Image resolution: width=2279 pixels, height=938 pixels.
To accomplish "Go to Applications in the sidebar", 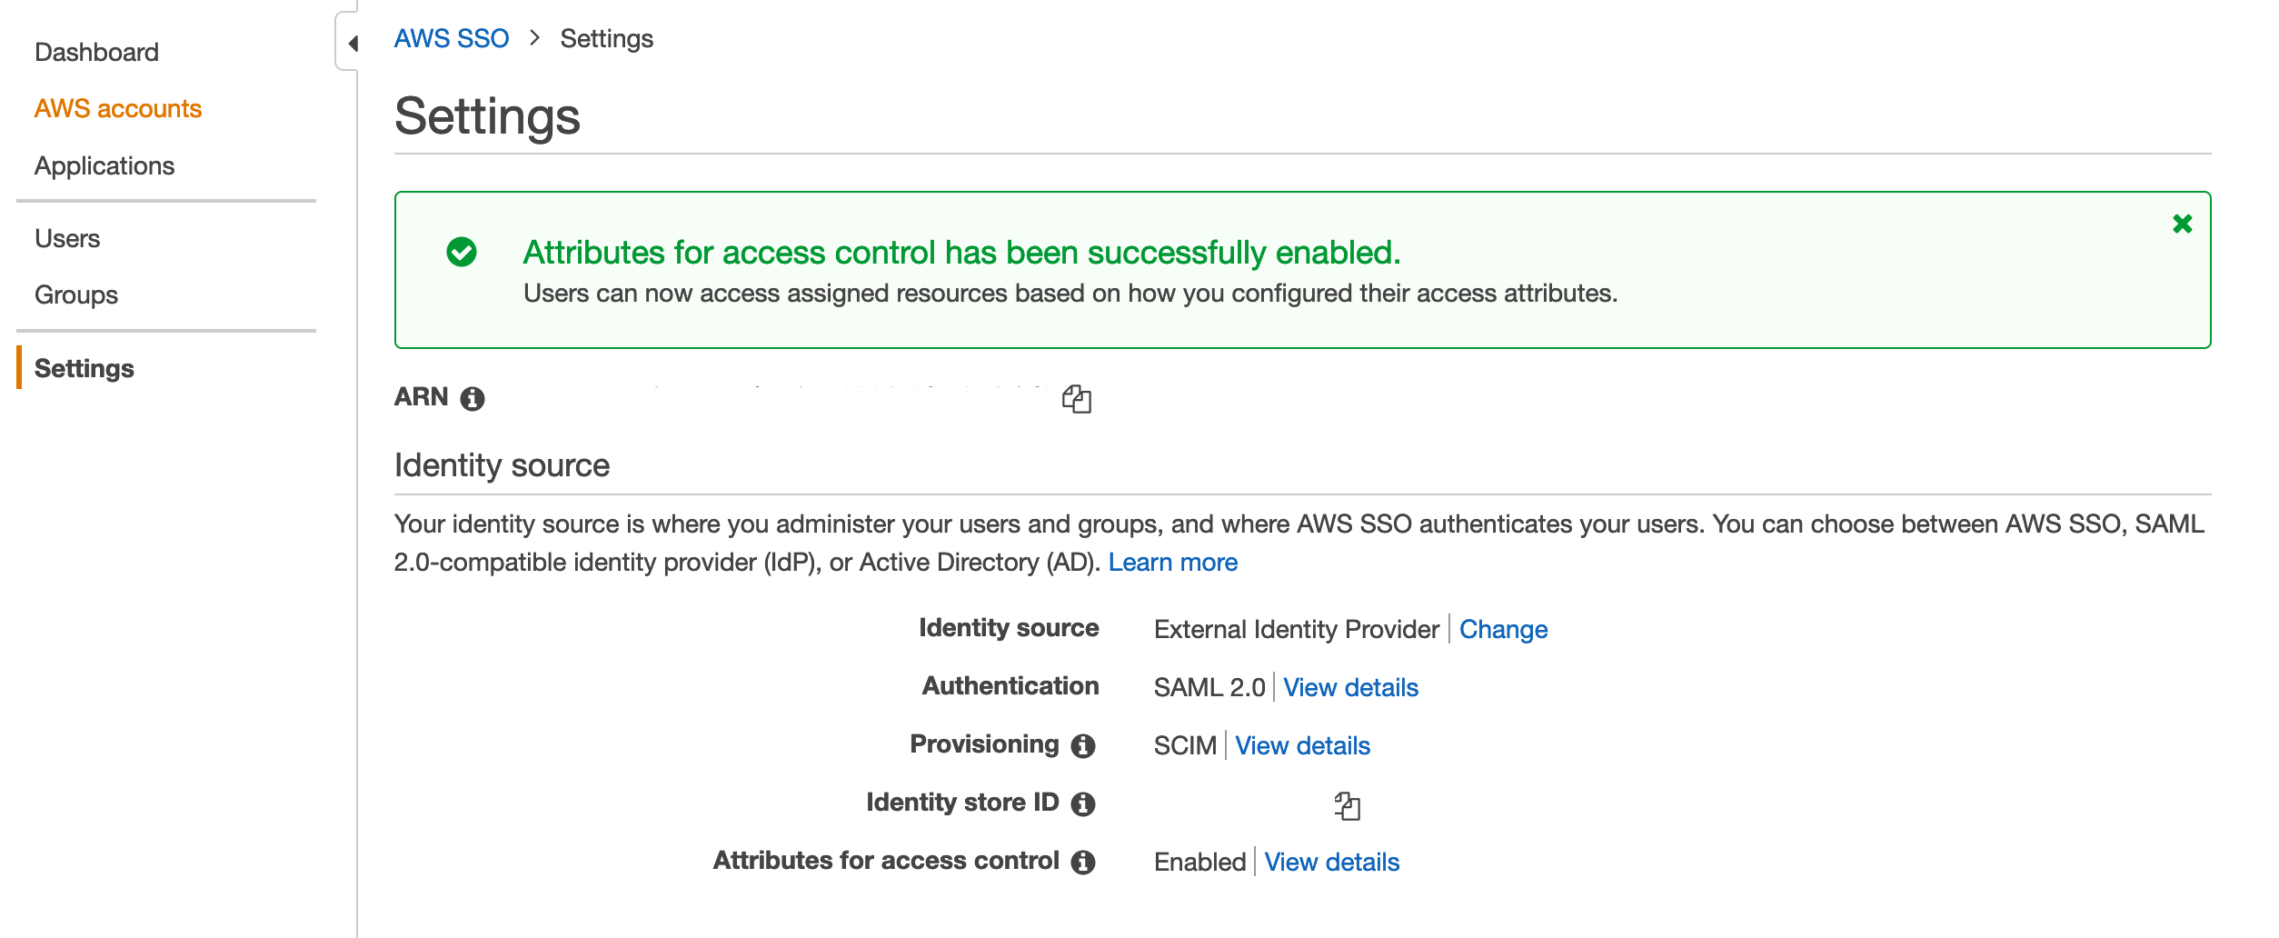I will click(104, 165).
